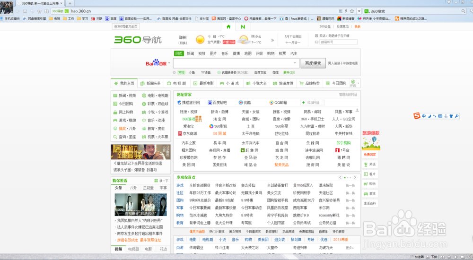Expand nav tab bar dropdown arrow

pos(359,83)
